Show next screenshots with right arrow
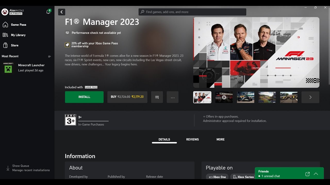The image size is (330, 185). point(310,97)
